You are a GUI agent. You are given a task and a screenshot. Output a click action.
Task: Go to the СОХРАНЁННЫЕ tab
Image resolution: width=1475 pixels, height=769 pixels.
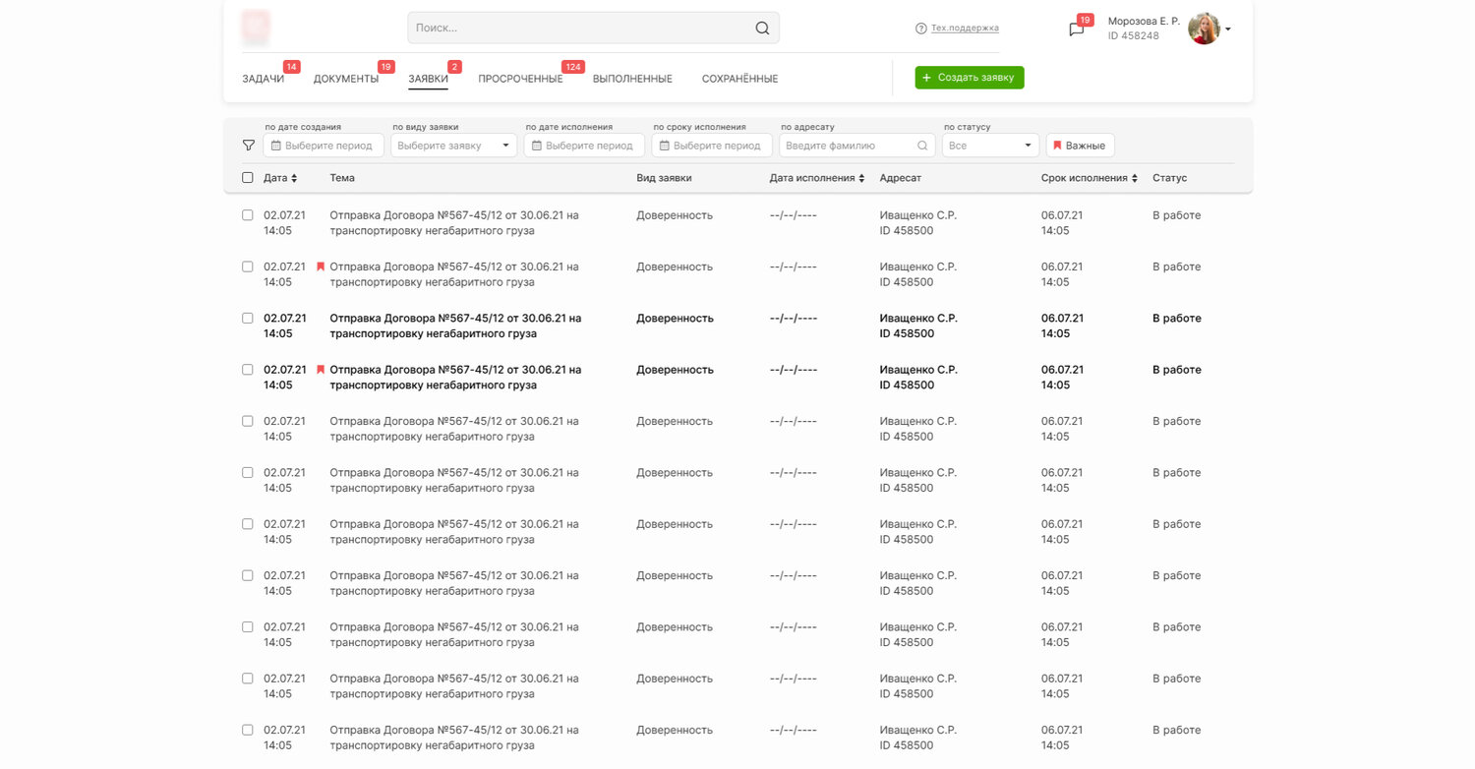click(739, 79)
